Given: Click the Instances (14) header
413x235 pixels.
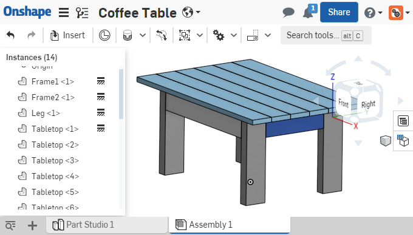Looking at the screenshot, I should [x=32, y=57].
